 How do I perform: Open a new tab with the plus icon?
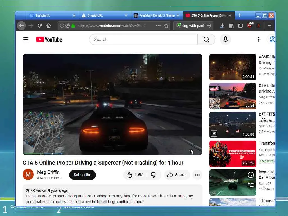[x=240, y=15]
